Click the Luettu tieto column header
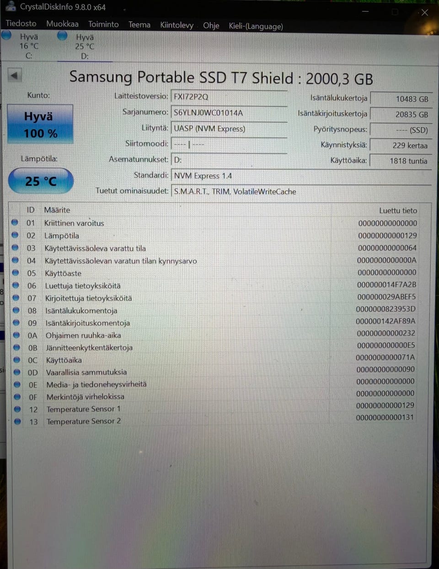Screen dimensions: 439x569 (398, 211)
